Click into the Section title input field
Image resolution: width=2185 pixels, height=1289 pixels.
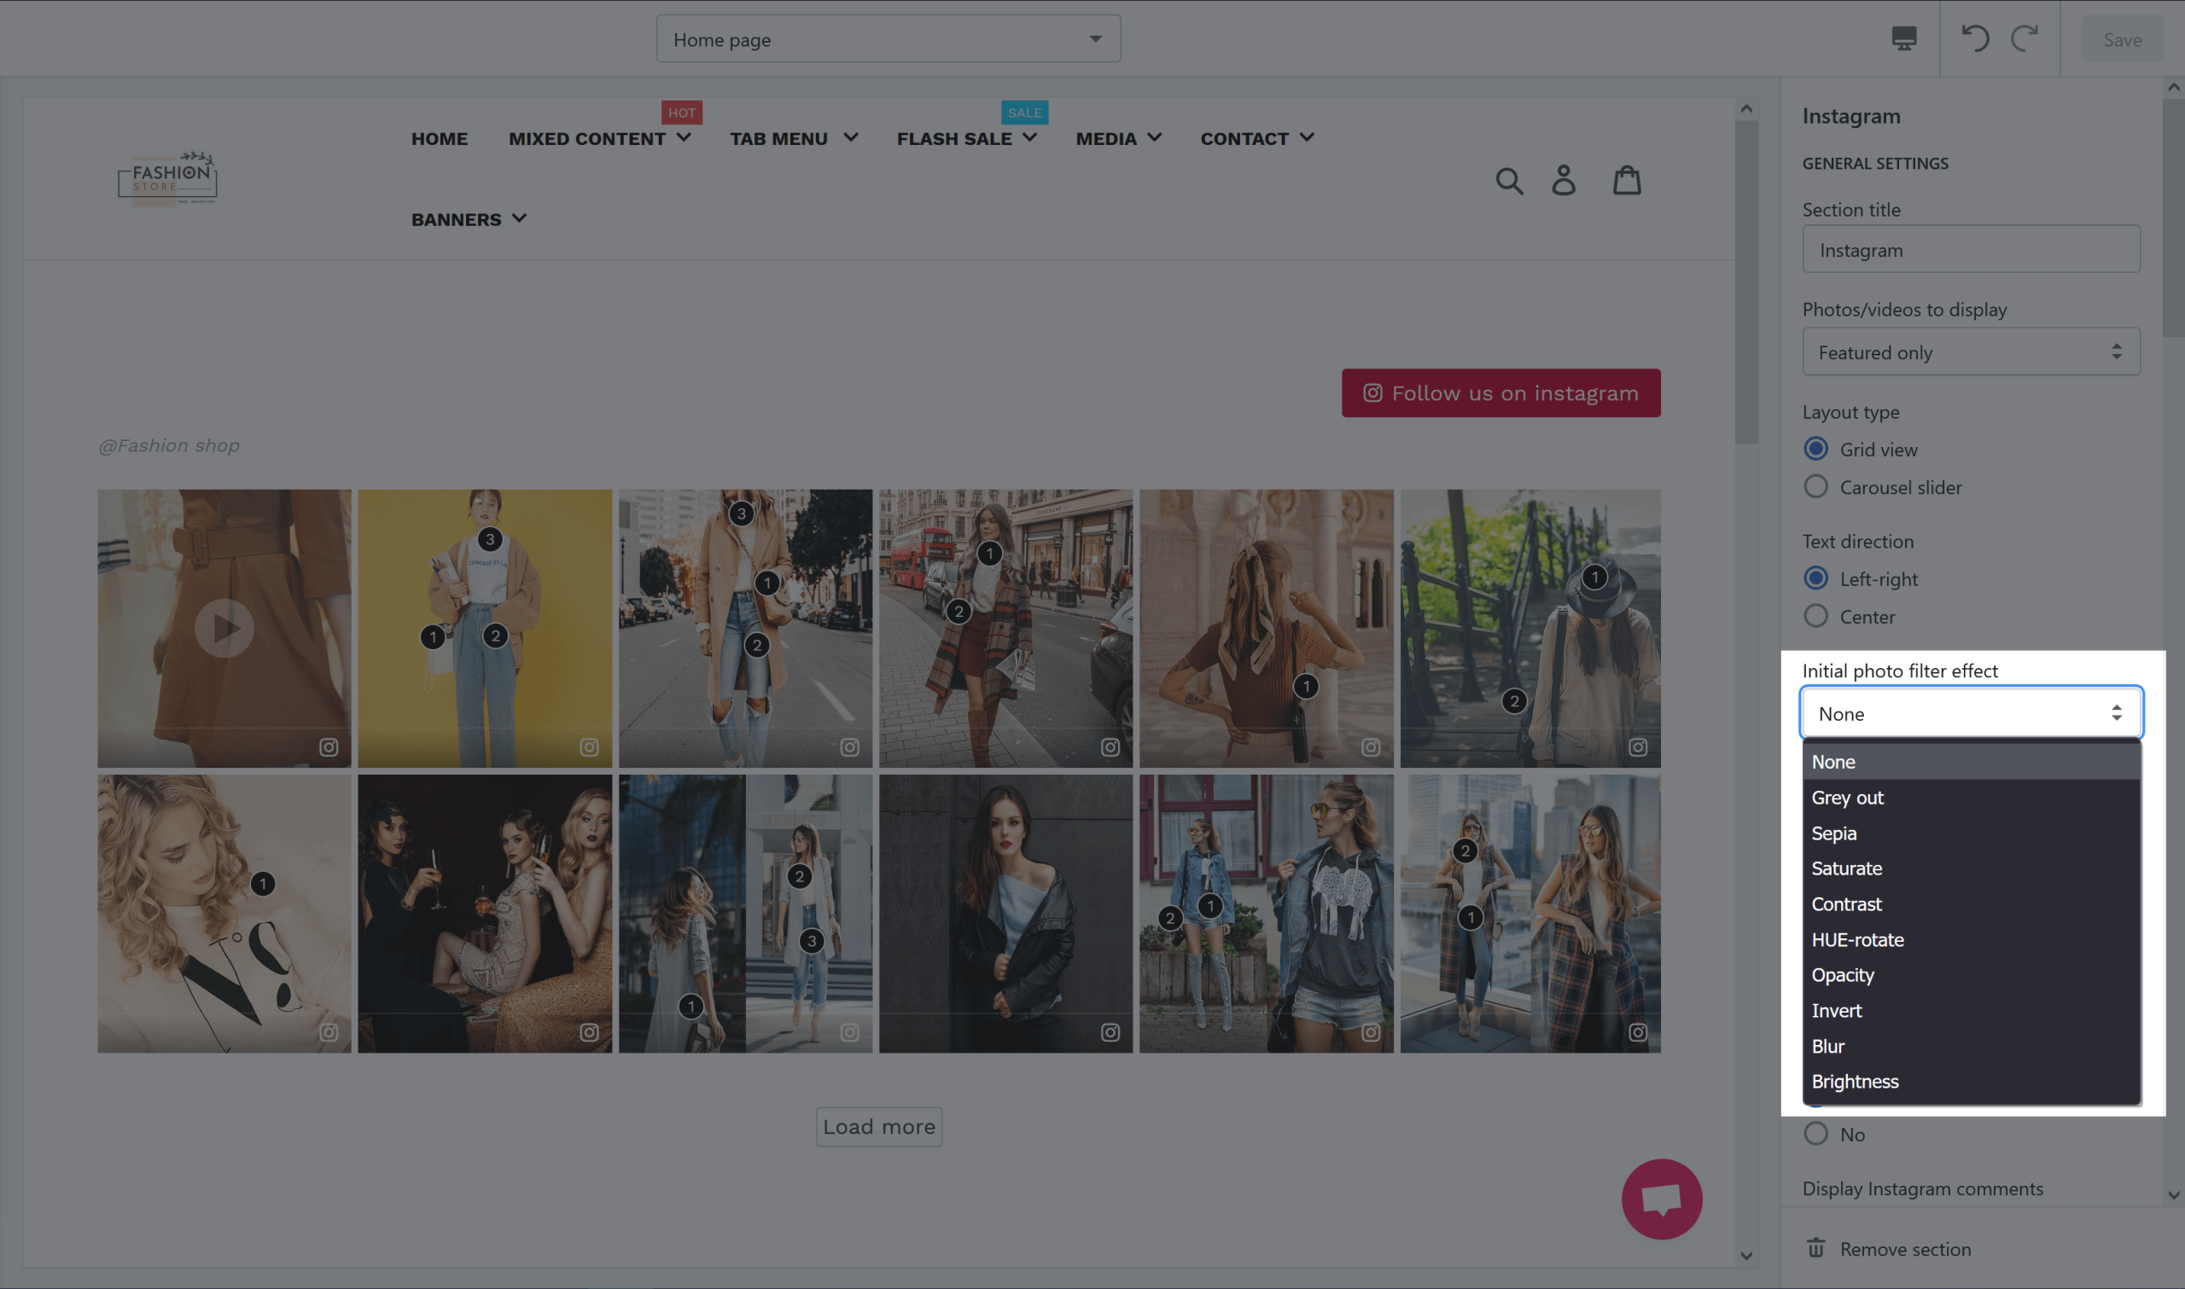tap(1971, 250)
